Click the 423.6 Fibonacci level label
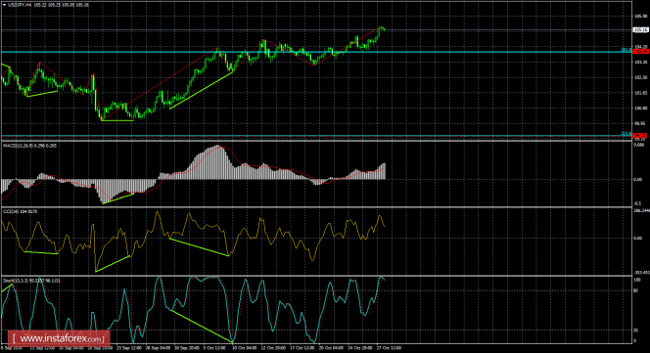This screenshot has height=353, width=650. 626,133
